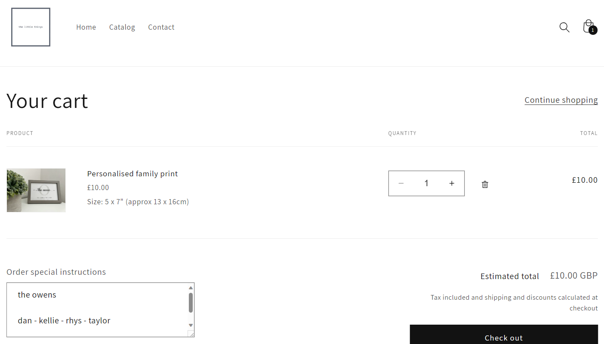The height and width of the screenshot is (344, 604).
Task: Click the tax and shipping note text
Action: tap(514, 303)
